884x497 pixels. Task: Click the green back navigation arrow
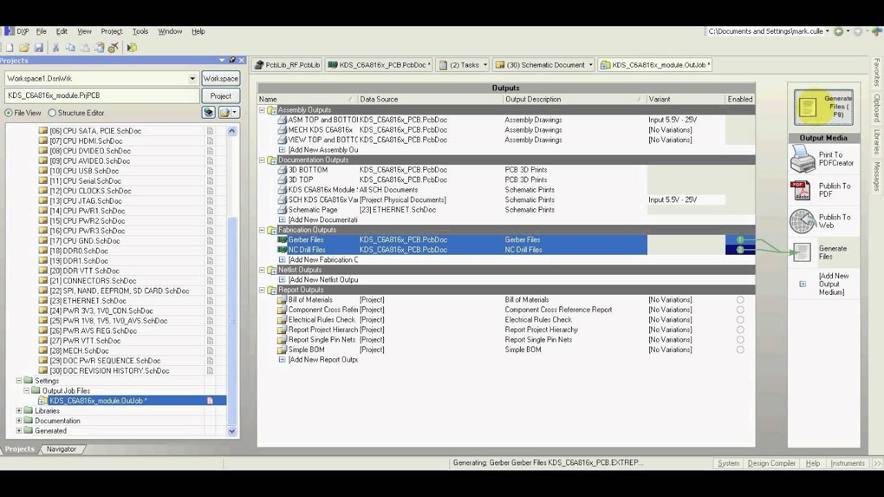click(839, 31)
